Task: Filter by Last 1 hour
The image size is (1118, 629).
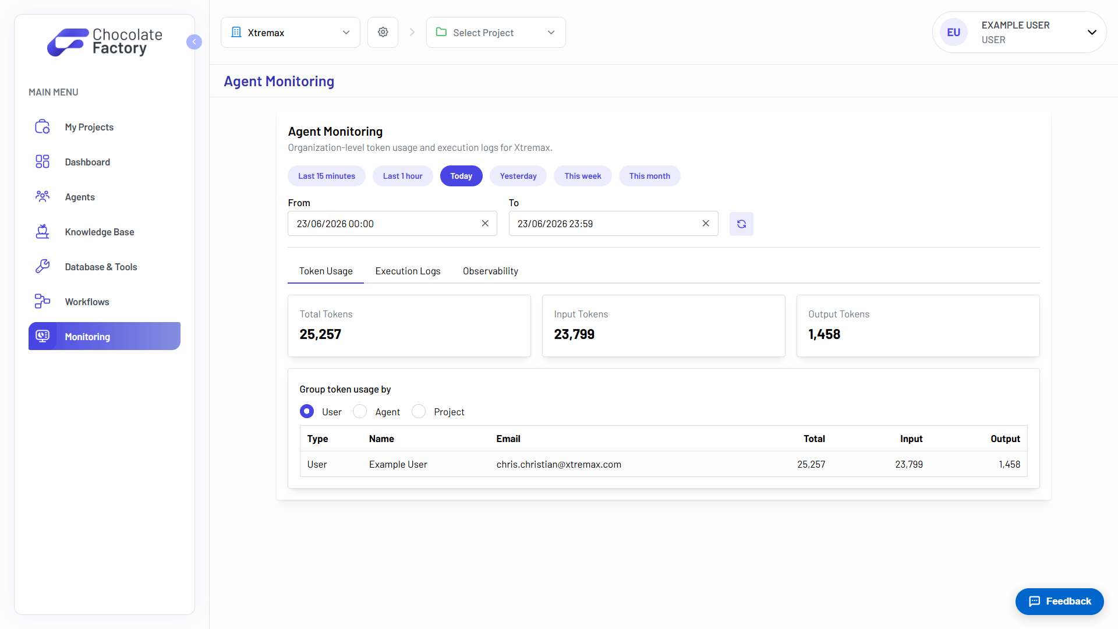Action: 403,176
